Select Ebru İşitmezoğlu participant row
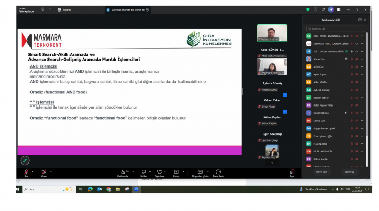Image resolution: width=379 pixels, height=211 pixels. point(335,136)
